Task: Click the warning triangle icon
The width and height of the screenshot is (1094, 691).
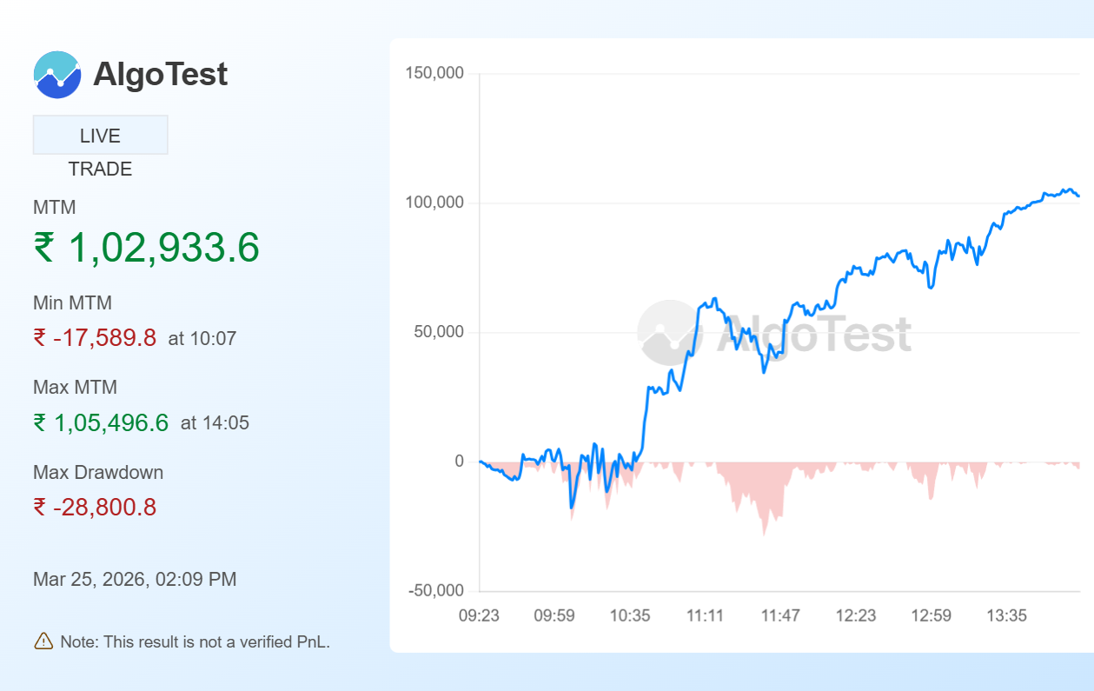Action: [43, 641]
